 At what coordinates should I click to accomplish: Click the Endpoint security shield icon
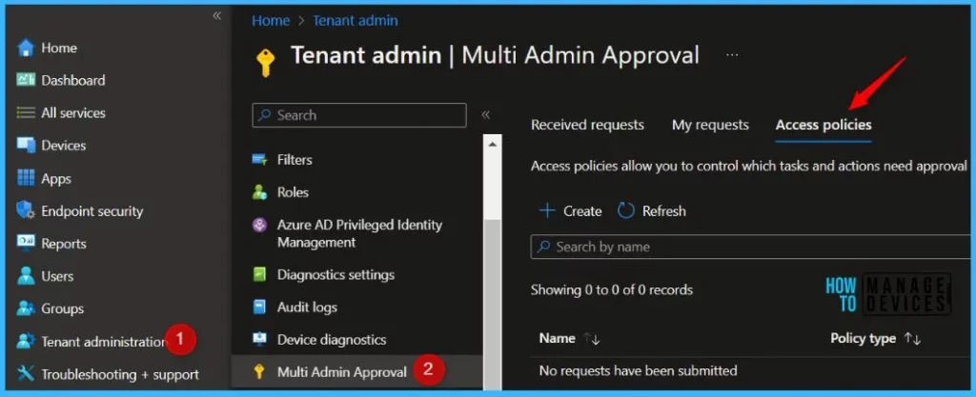pos(26,210)
